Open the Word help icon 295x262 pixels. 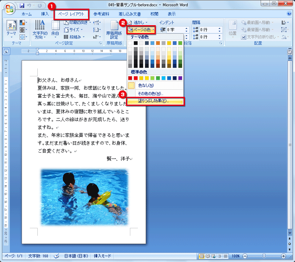click(x=289, y=13)
